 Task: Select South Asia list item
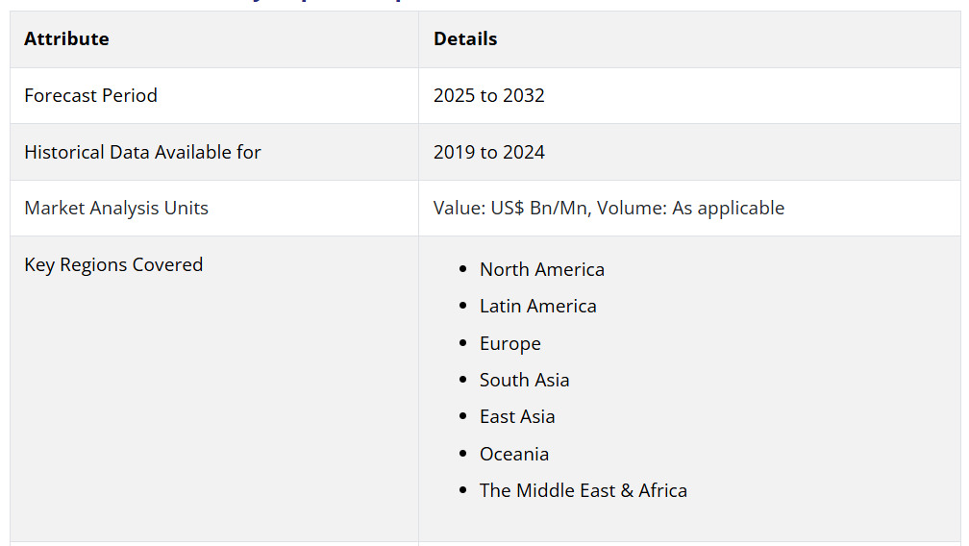tap(525, 380)
